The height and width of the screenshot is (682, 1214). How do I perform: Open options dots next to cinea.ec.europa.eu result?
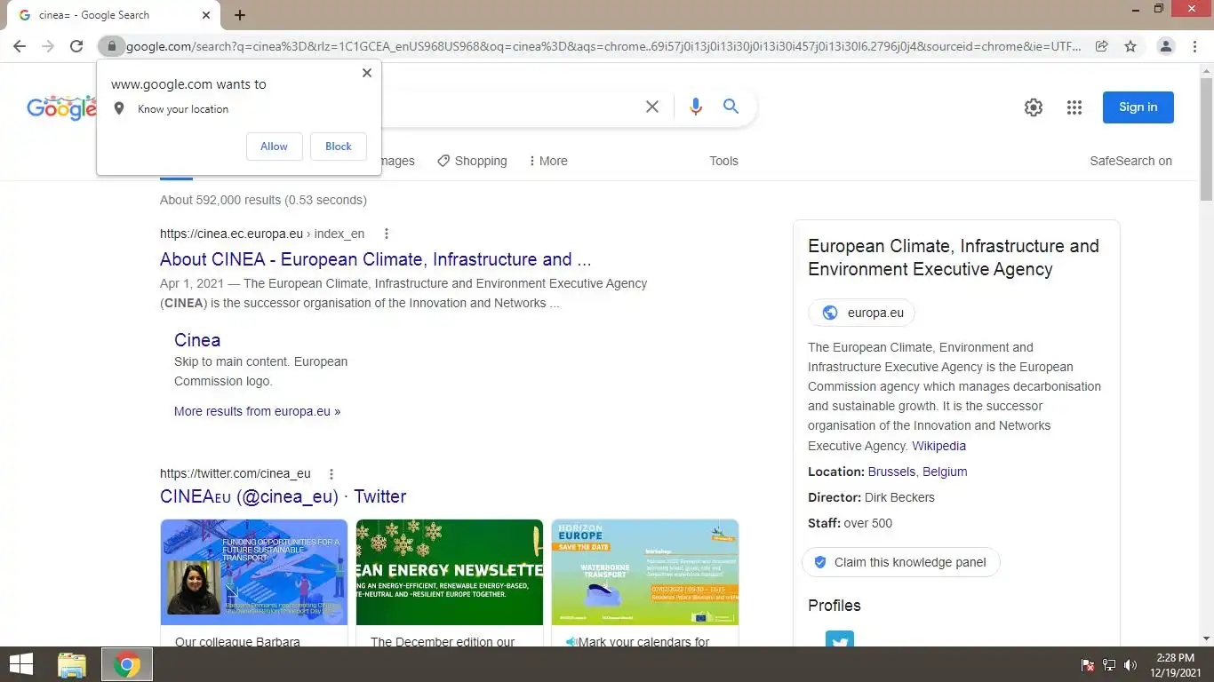pos(386,234)
